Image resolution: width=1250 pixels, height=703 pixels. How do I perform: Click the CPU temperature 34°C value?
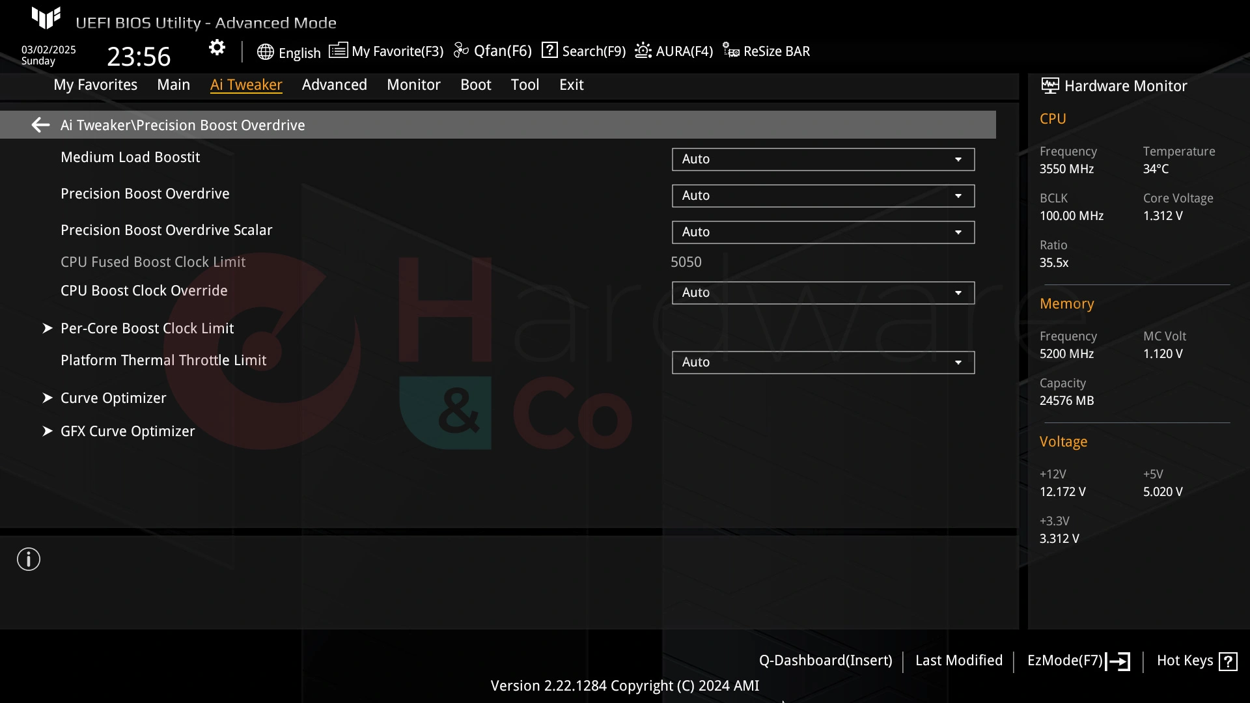[1156, 169]
